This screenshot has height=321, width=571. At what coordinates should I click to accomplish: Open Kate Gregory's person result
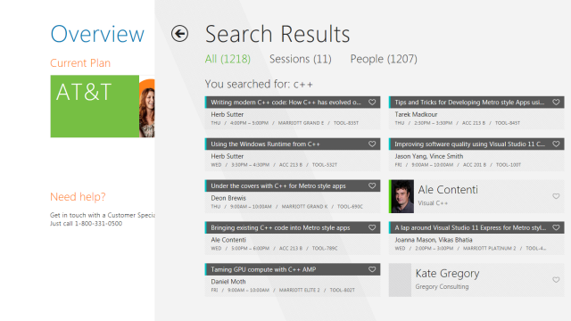click(476, 280)
